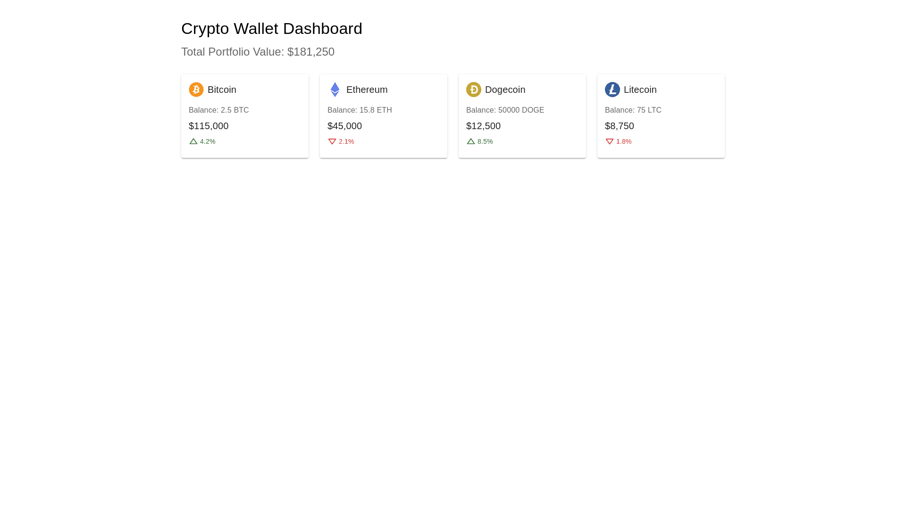Click Balance: 50000 DOGE text
This screenshot has height=509, width=906.
click(x=505, y=110)
